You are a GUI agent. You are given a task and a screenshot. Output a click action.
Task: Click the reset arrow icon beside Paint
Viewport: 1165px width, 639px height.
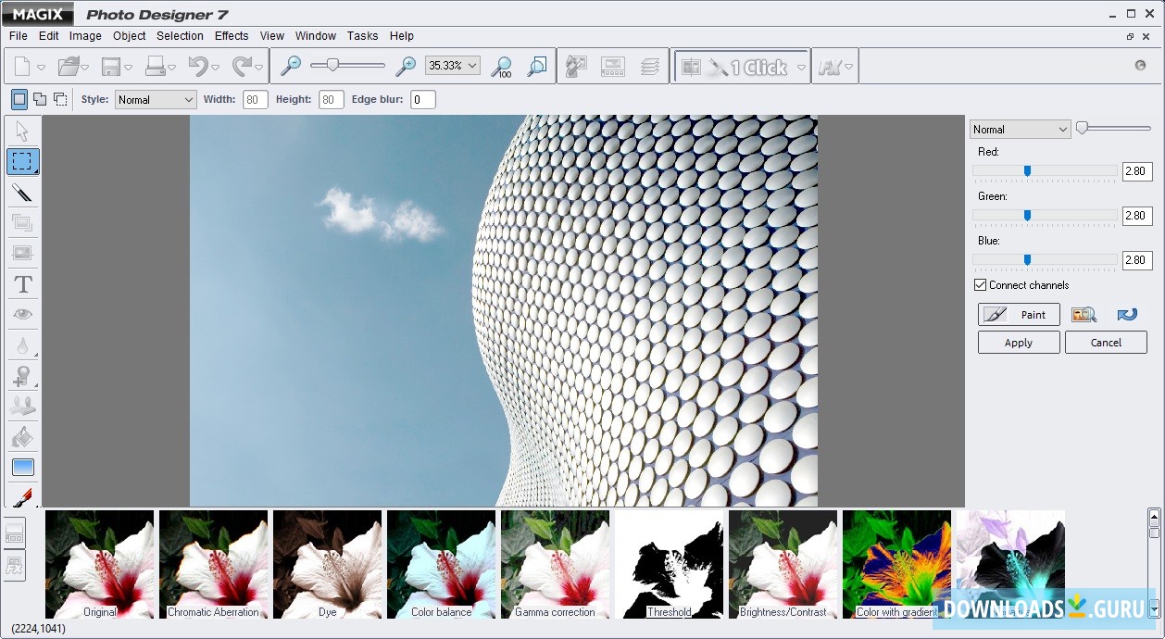pos(1127,315)
